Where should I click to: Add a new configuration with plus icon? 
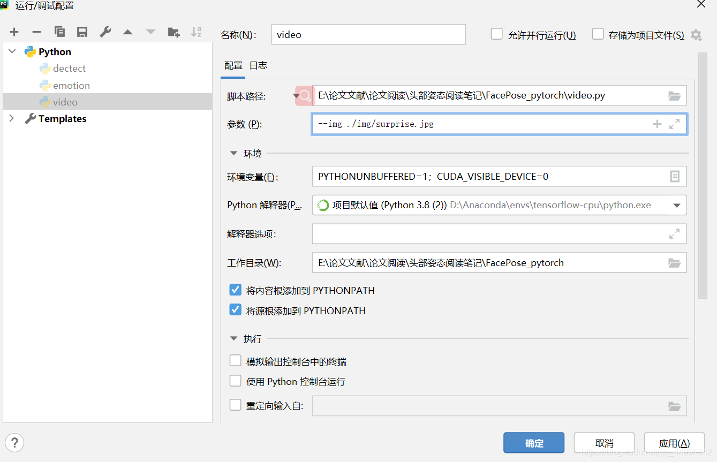(x=14, y=32)
